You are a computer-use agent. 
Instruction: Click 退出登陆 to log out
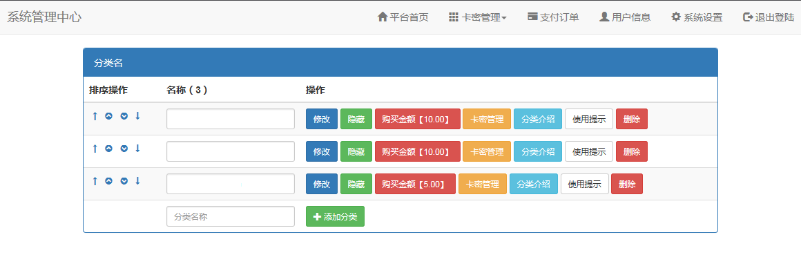click(769, 17)
